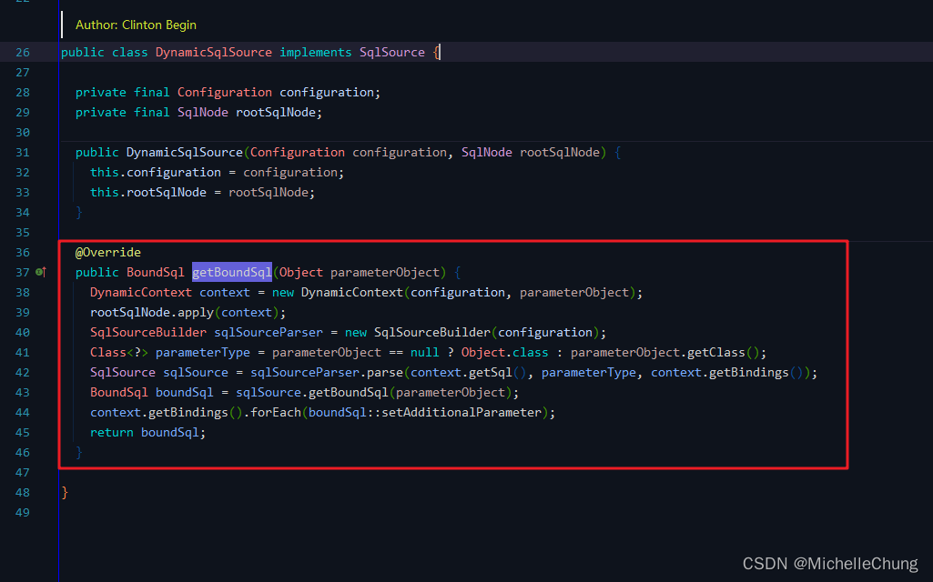Viewport: 933px width, 582px height.
Task: Click SqlNode type on line 29
Action: tap(202, 113)
